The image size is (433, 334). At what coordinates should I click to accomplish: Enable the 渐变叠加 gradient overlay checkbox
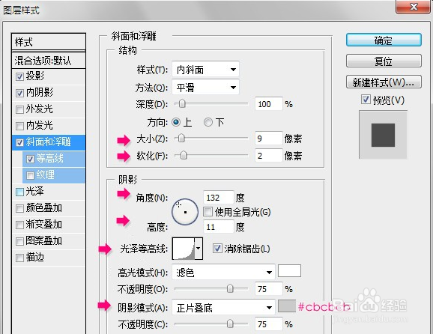(19, 225)
